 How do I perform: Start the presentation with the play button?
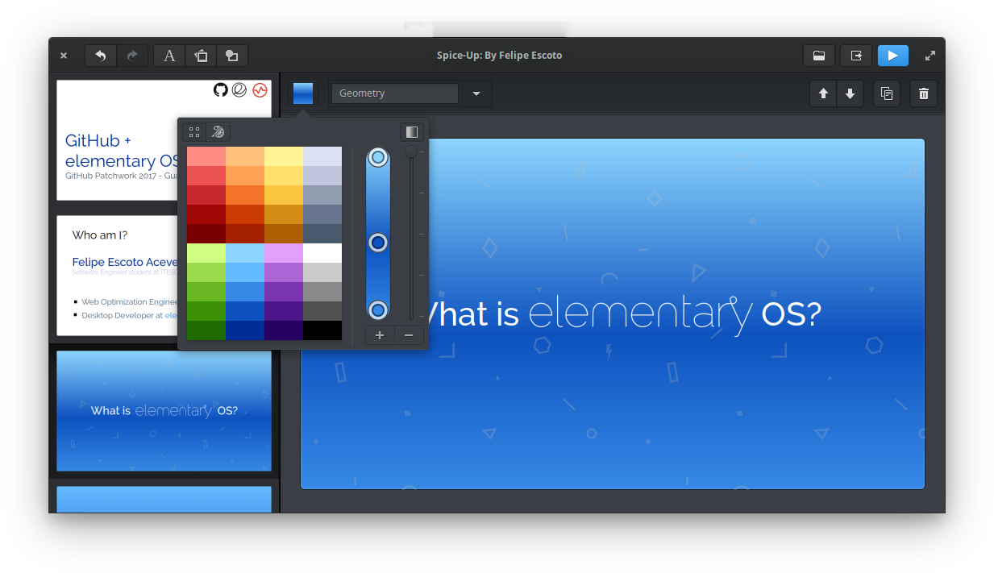point(892,56)
